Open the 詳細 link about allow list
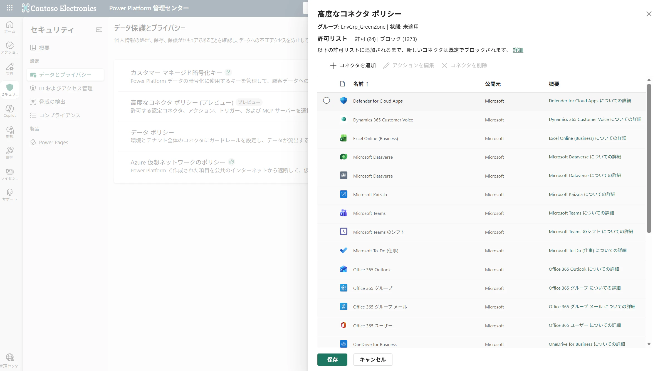The width and height of the screenshot is (655, 371). (518, 50)
